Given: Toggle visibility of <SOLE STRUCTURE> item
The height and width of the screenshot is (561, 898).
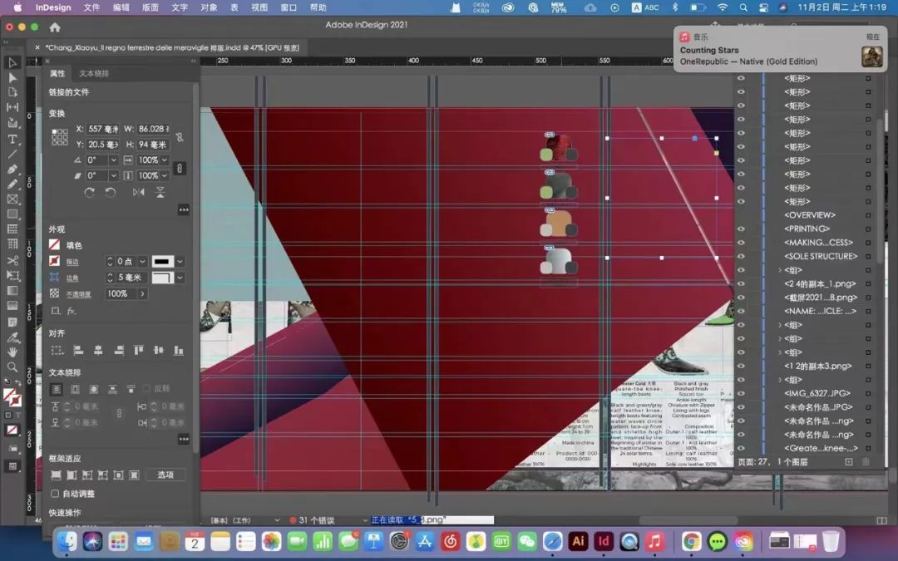Looking at the screenshot, I should pyautogui.click(x=741, y=256).
